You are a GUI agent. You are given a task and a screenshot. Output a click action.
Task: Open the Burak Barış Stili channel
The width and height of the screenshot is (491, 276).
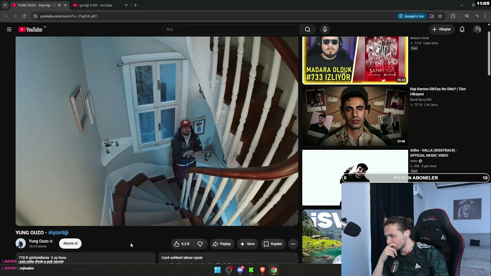coord(421,100)
